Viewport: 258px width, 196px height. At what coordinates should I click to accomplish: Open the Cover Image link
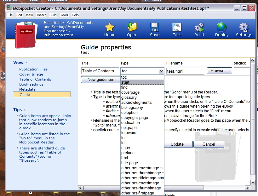(31, 74)
